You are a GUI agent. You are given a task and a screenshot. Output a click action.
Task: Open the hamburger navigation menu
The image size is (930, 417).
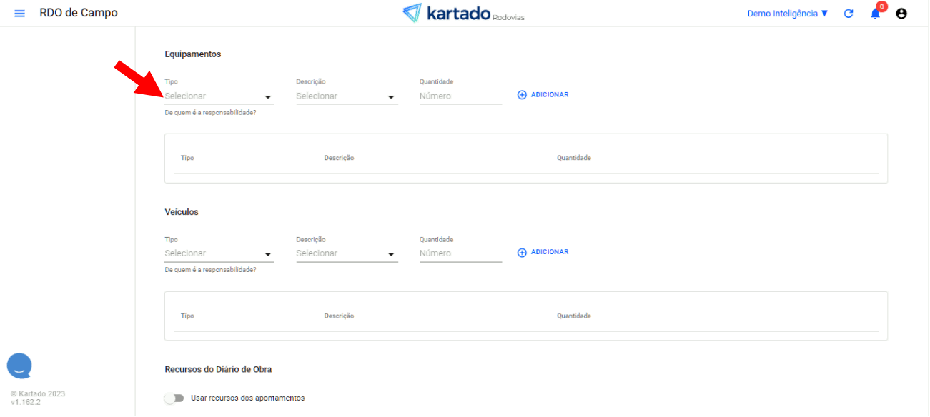(19, 14)
